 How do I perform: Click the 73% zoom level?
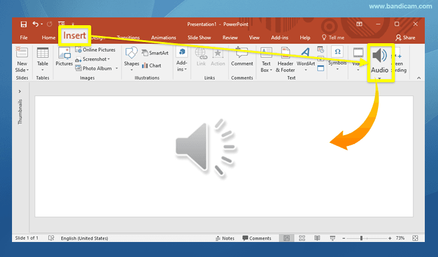[x=400, y=238]
